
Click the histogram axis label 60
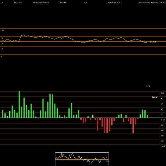coord(162,104)
